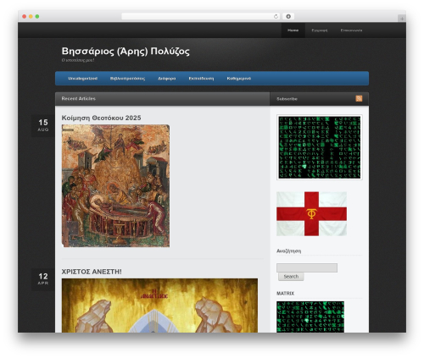Open the Εγγραφή top menu link
Viewport: 424px width, 358px height.
320,30
